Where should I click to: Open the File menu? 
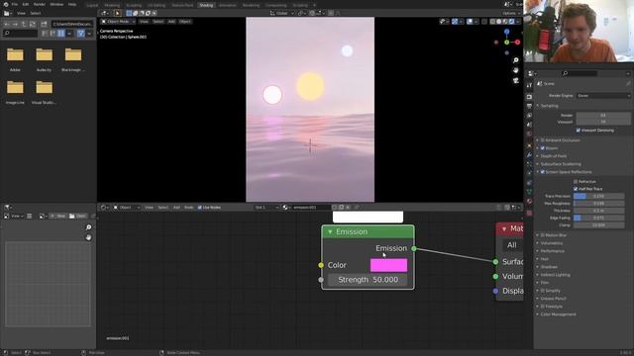pos(14,4)
